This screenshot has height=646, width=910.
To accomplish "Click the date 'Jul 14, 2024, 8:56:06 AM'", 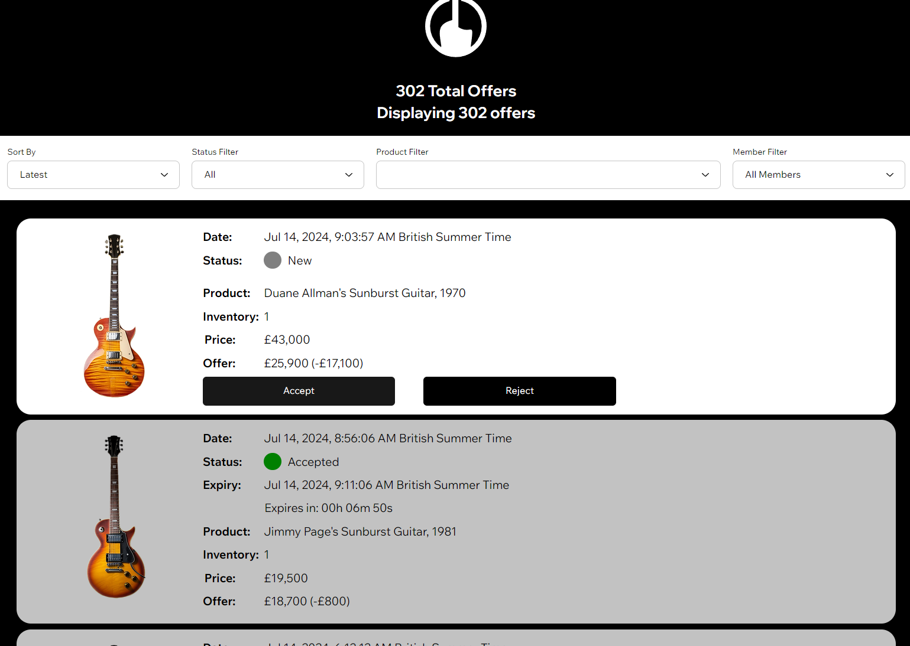I will [330, 438].
